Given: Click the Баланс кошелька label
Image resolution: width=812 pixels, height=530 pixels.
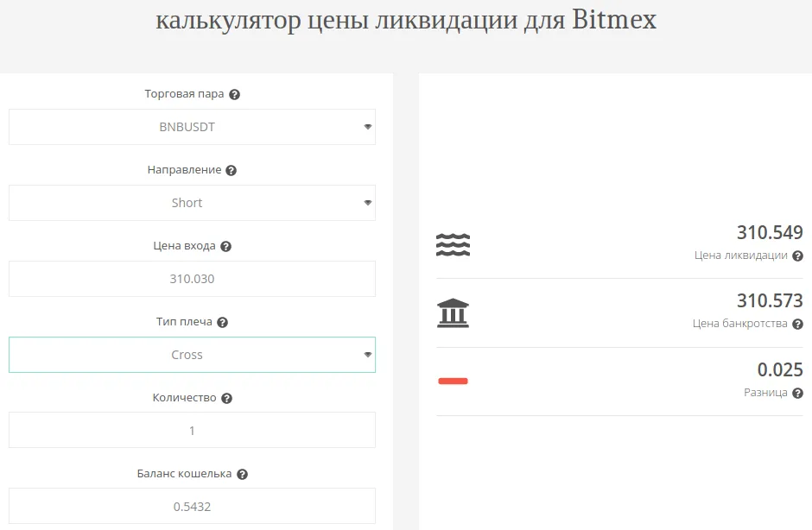Looking at the screenshot, I should [184, 474].
